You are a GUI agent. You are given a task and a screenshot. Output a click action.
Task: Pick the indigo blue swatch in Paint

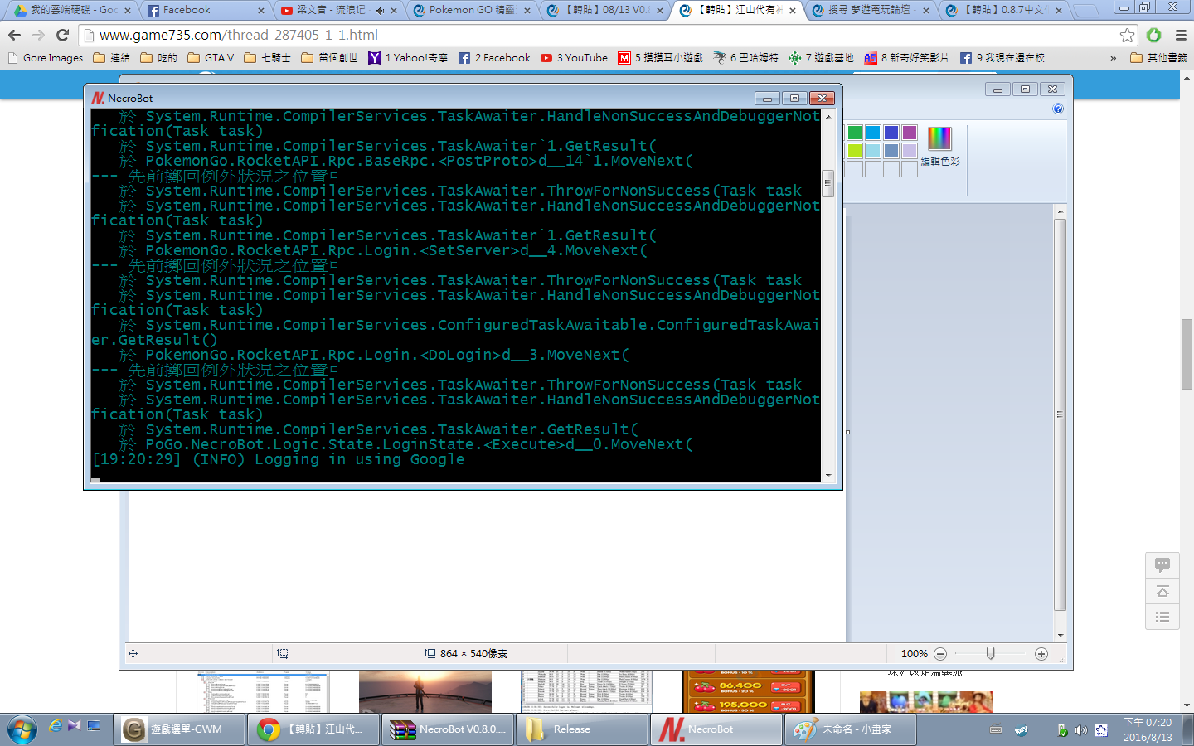pyautogui.click(x=891, y=133)
